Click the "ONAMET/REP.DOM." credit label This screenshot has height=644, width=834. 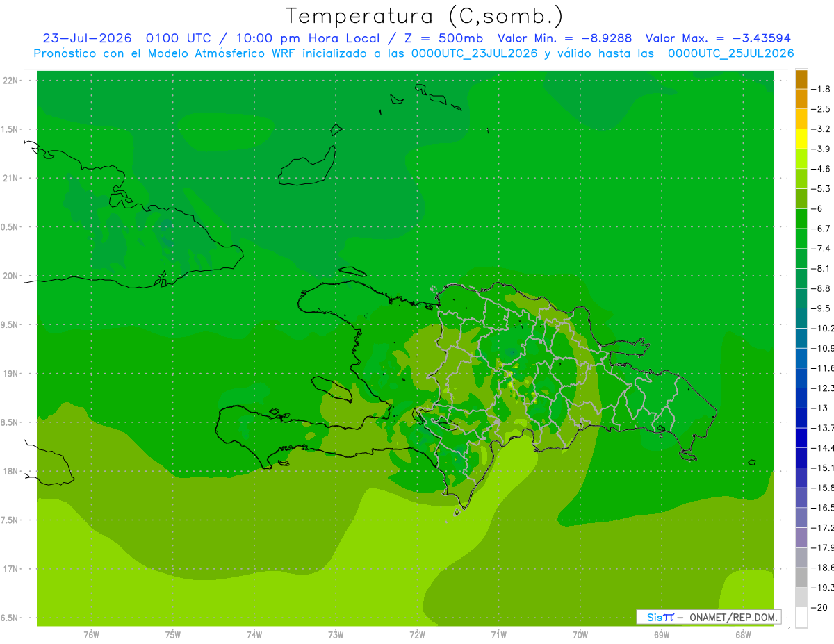coord(734,617)
